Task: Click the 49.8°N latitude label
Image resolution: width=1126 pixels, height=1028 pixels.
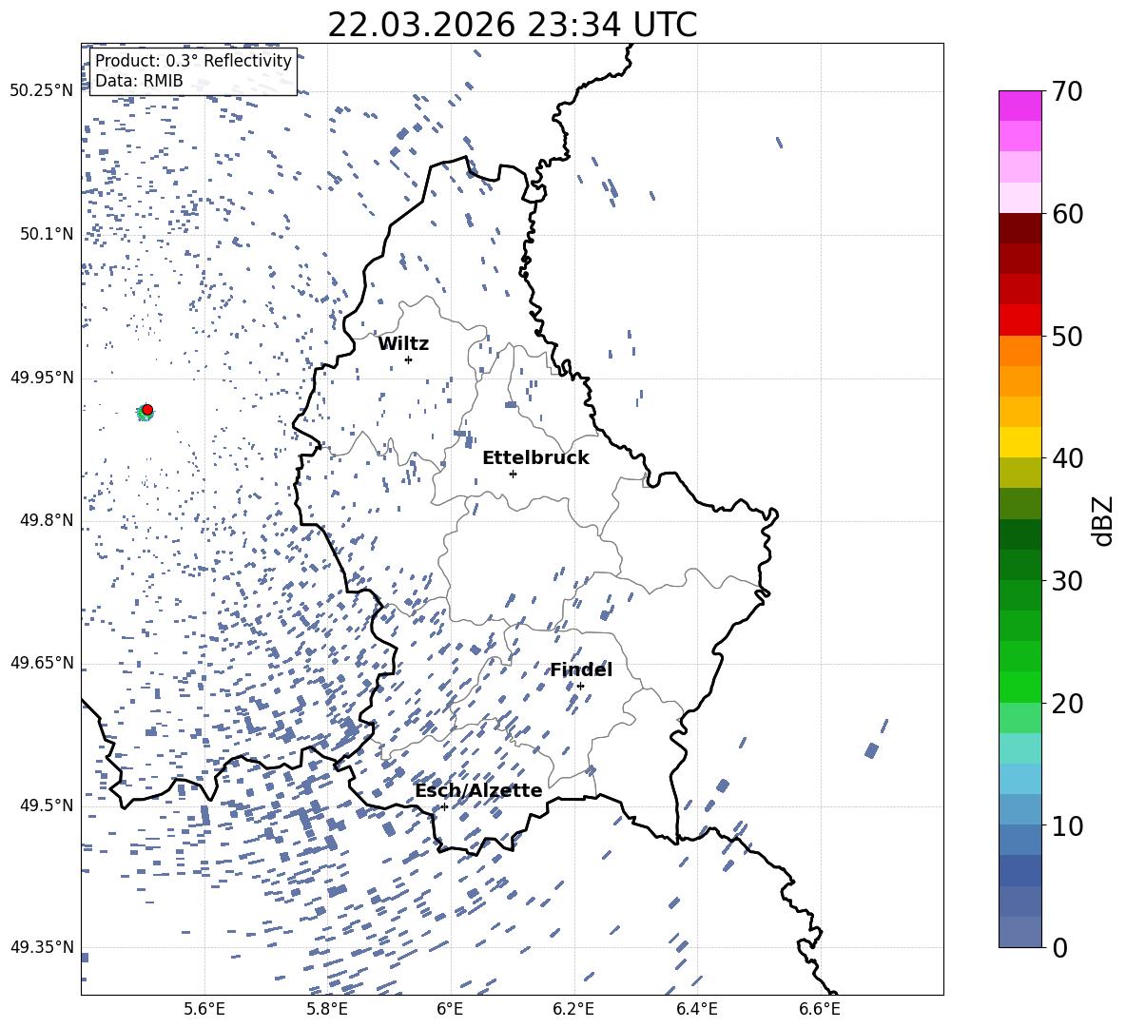Action: click(47, 520)
